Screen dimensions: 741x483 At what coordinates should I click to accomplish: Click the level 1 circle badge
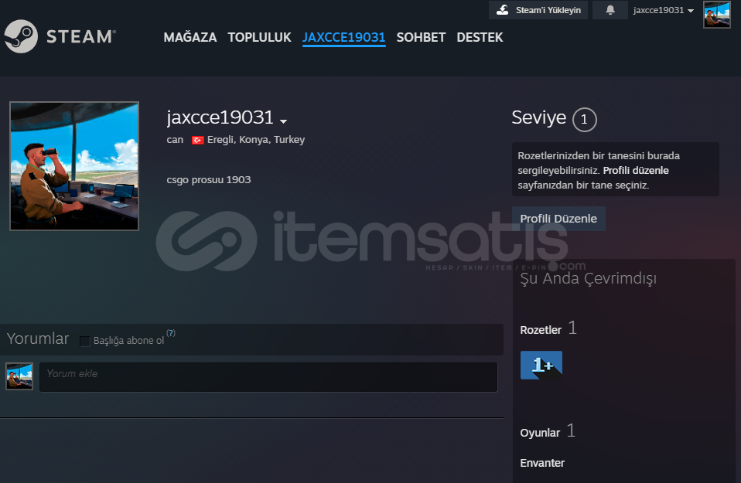(585, 120)
